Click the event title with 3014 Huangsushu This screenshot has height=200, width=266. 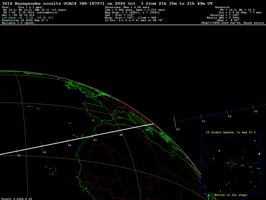point(107,3)
